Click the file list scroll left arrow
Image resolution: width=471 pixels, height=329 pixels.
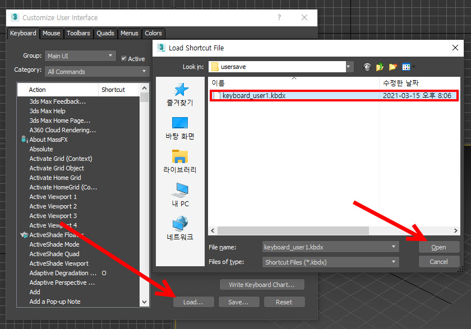pos(213,230)
